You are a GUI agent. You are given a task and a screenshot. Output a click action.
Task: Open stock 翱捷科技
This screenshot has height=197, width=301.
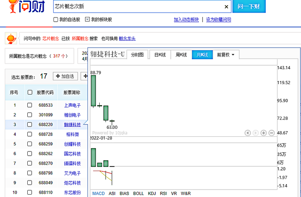coord(72,125)
